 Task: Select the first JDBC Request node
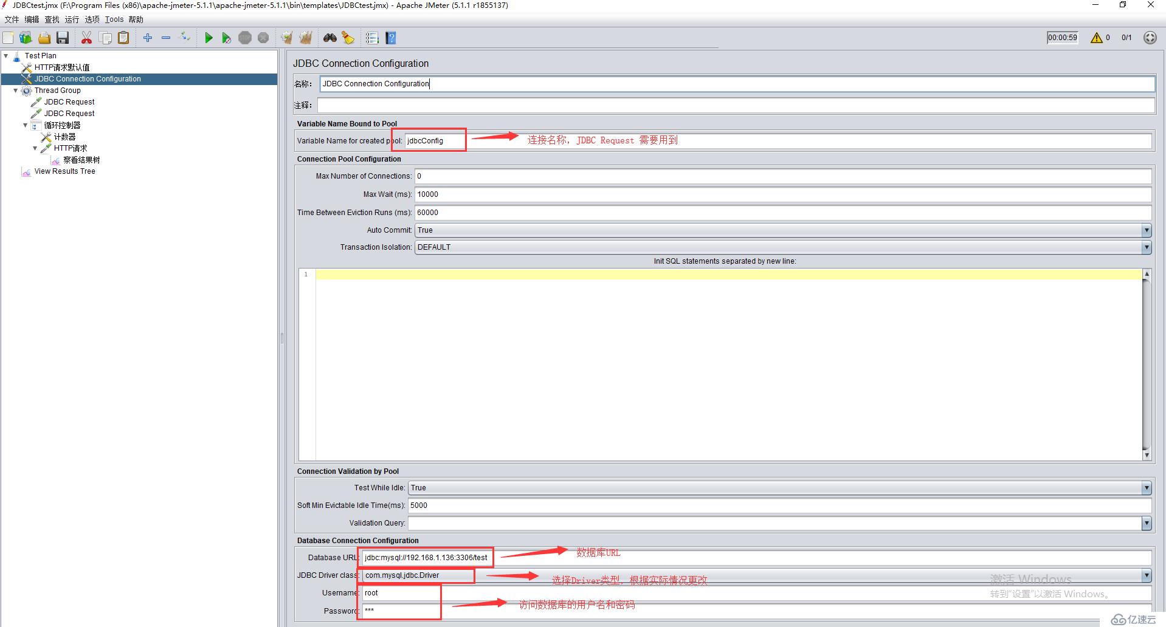tap(69, 102)
